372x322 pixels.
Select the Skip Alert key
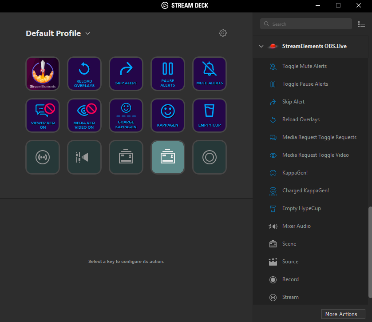click(x=126, y=74)
